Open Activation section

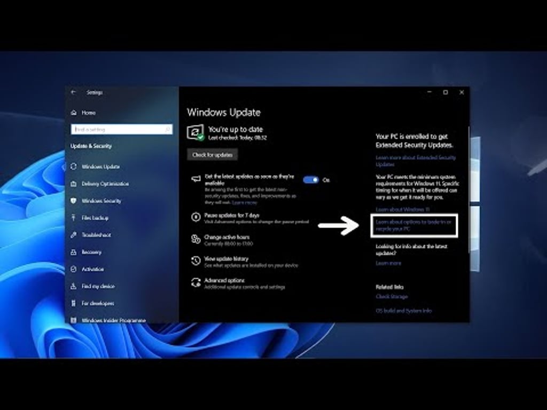(x=92, y=269)
